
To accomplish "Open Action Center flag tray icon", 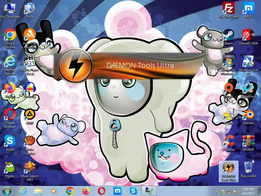I will tap(223, 191).
